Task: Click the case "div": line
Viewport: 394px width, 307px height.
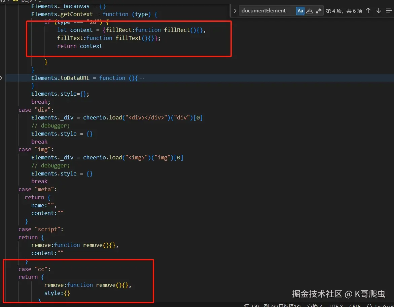Action: coord(36,110)
